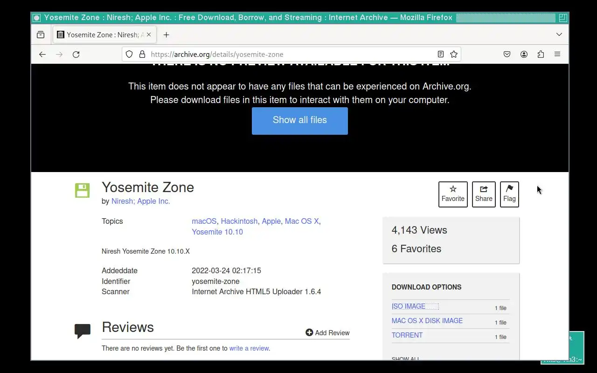This screenshot has width=597, height=373.
Task: Click the '6 Favorites' text
Action: pyautogui.click(x=417, y=249)
